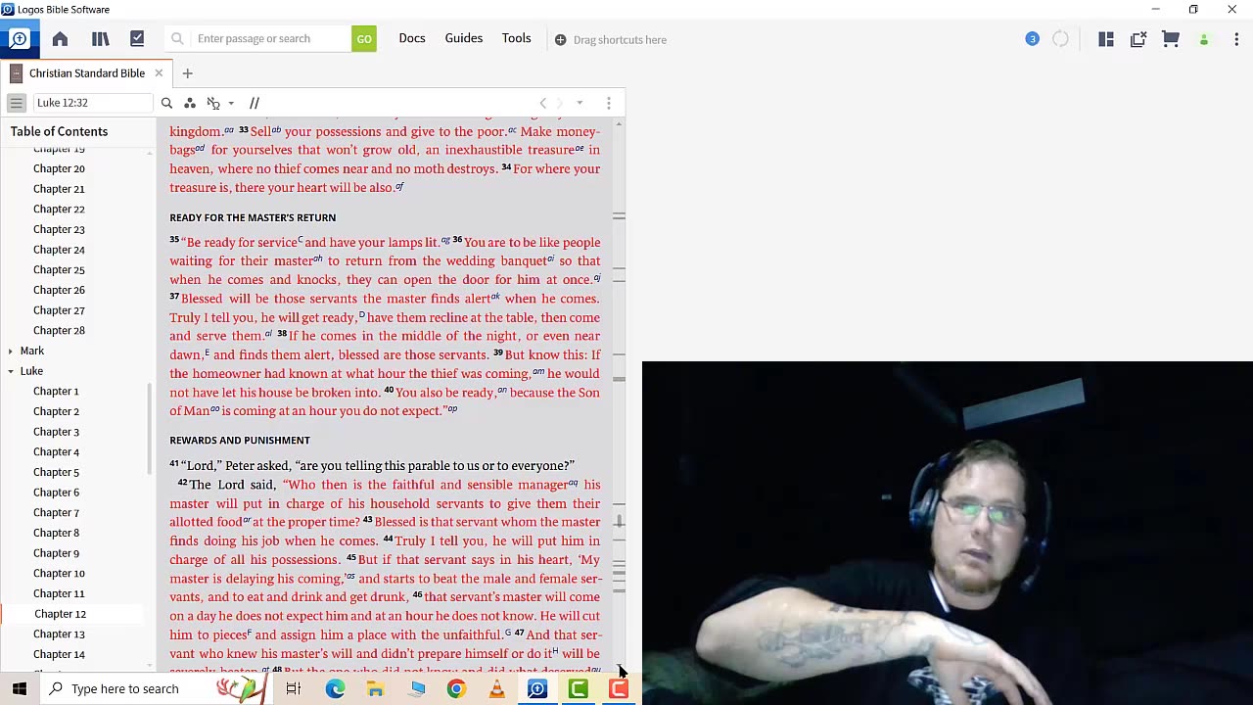This screenshot has height=705, width=1253.
Task: Open the green user account icon
Action: coord(1204,40)
